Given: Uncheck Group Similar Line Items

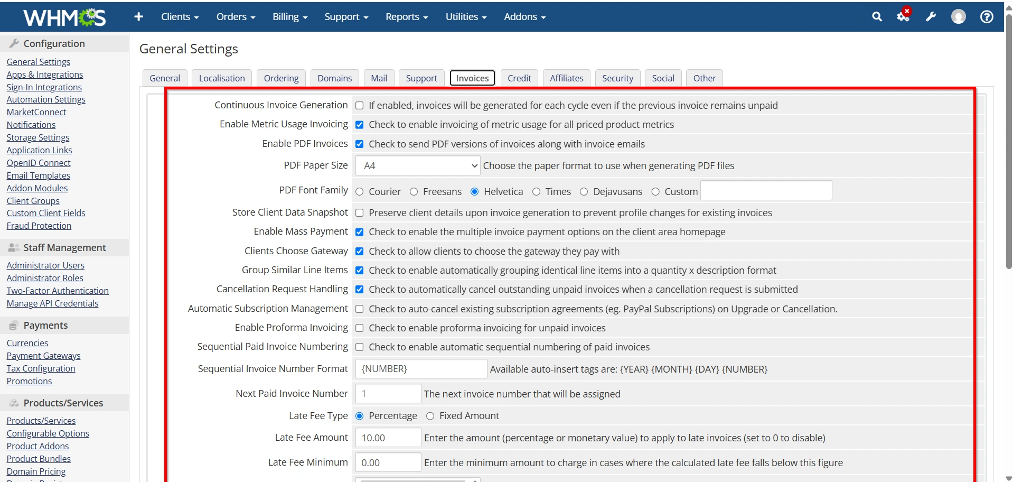Looking at the screenshot, I should click(x=360, y=271).
